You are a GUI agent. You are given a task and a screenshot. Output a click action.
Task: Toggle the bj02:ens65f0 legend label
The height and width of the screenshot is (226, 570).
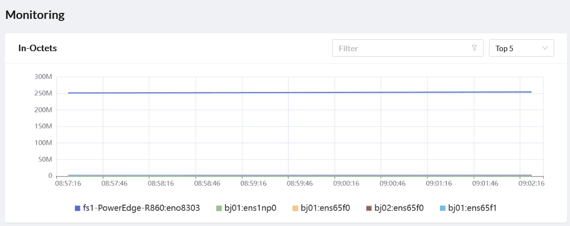(399, 208)
